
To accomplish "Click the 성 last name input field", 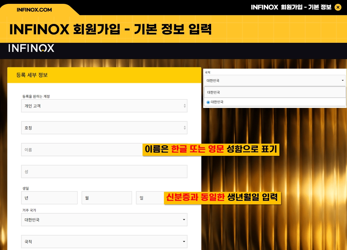I will click(x=104, y=171).
